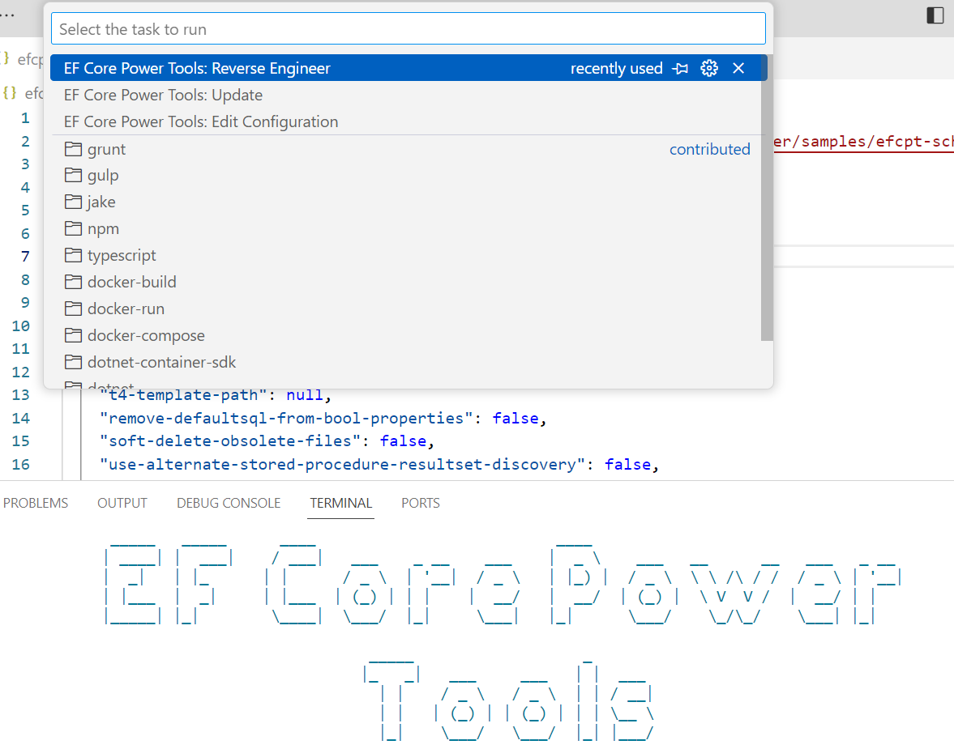Click the 'contributed' label beside grunt
This screenshot has height=749, width=954.
pos(709,149)
